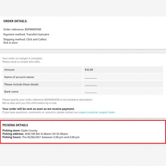Image resolution: width=166 pixels, height=166 pixels.
Task: Select the PICKING DETAILS heading
Action: click(15, 125)
